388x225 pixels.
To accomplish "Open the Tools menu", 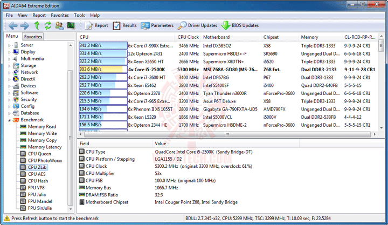I will [79, 15].
